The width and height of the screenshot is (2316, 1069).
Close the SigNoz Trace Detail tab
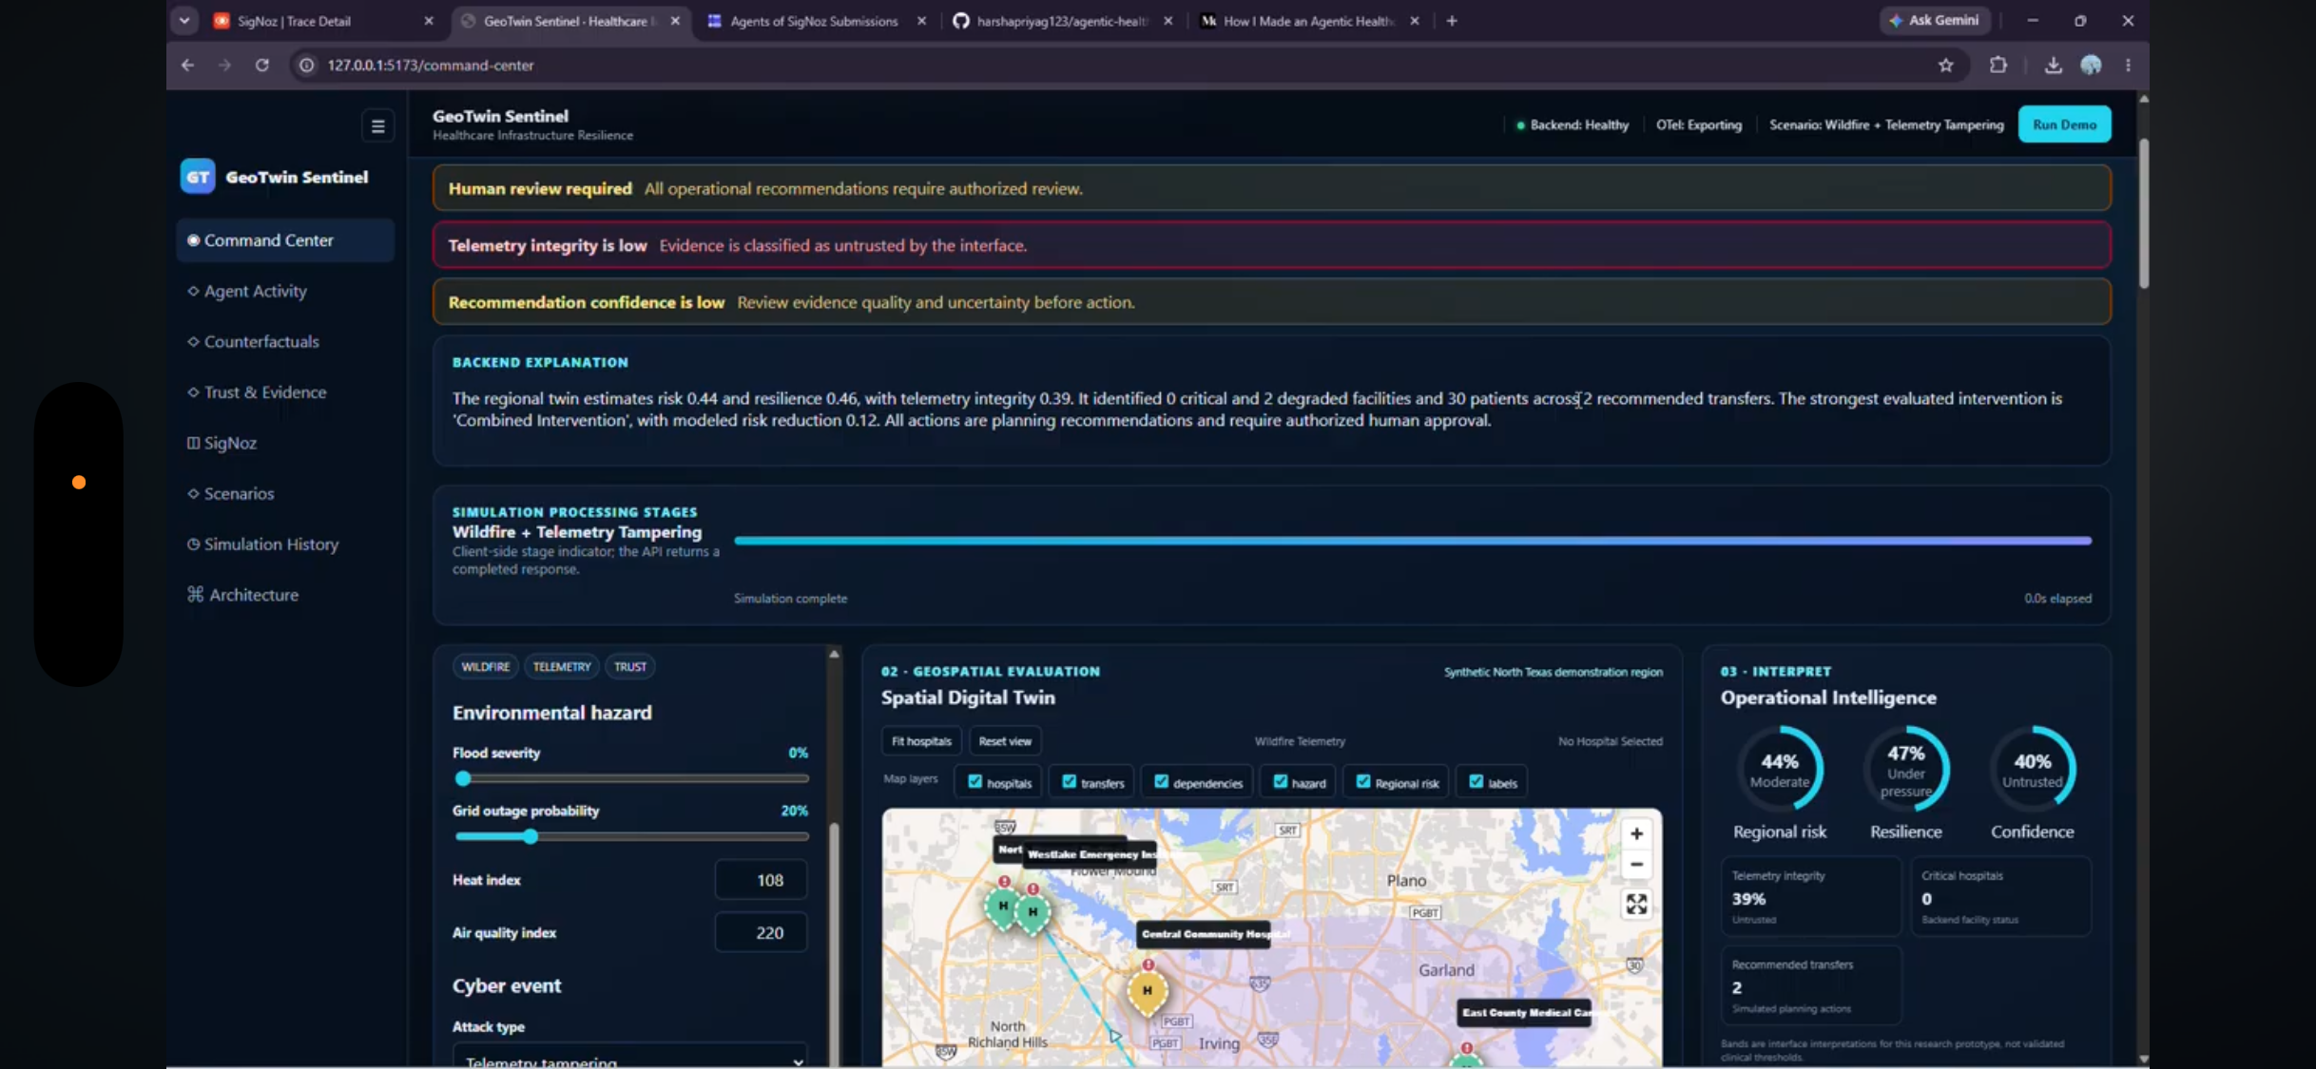[429, 21]
